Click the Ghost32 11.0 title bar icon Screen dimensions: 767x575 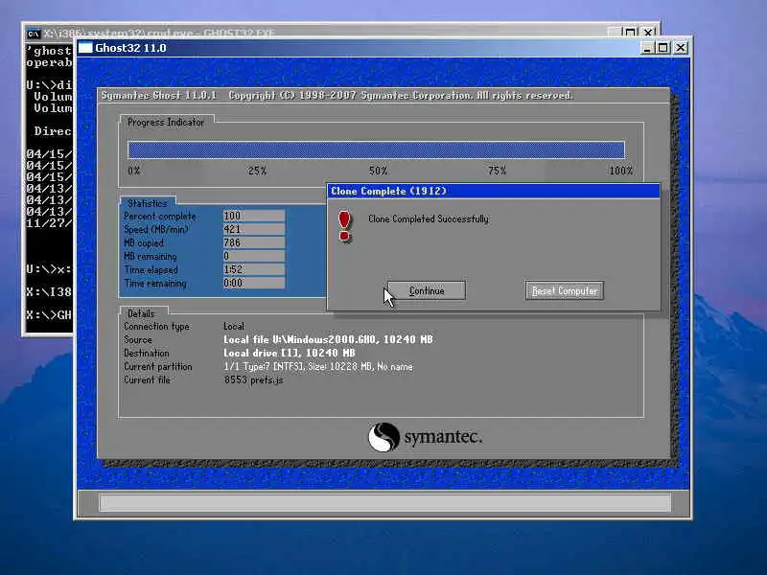85,47
